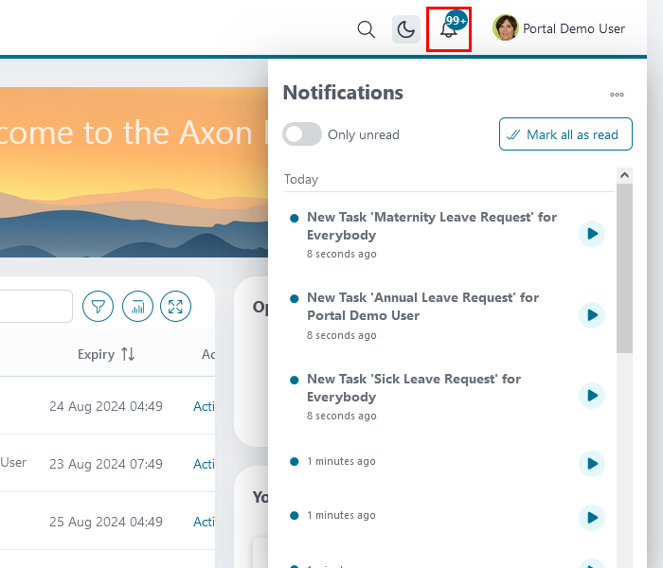Open Actions link in 24 Aug row

[x=204, y=406]
